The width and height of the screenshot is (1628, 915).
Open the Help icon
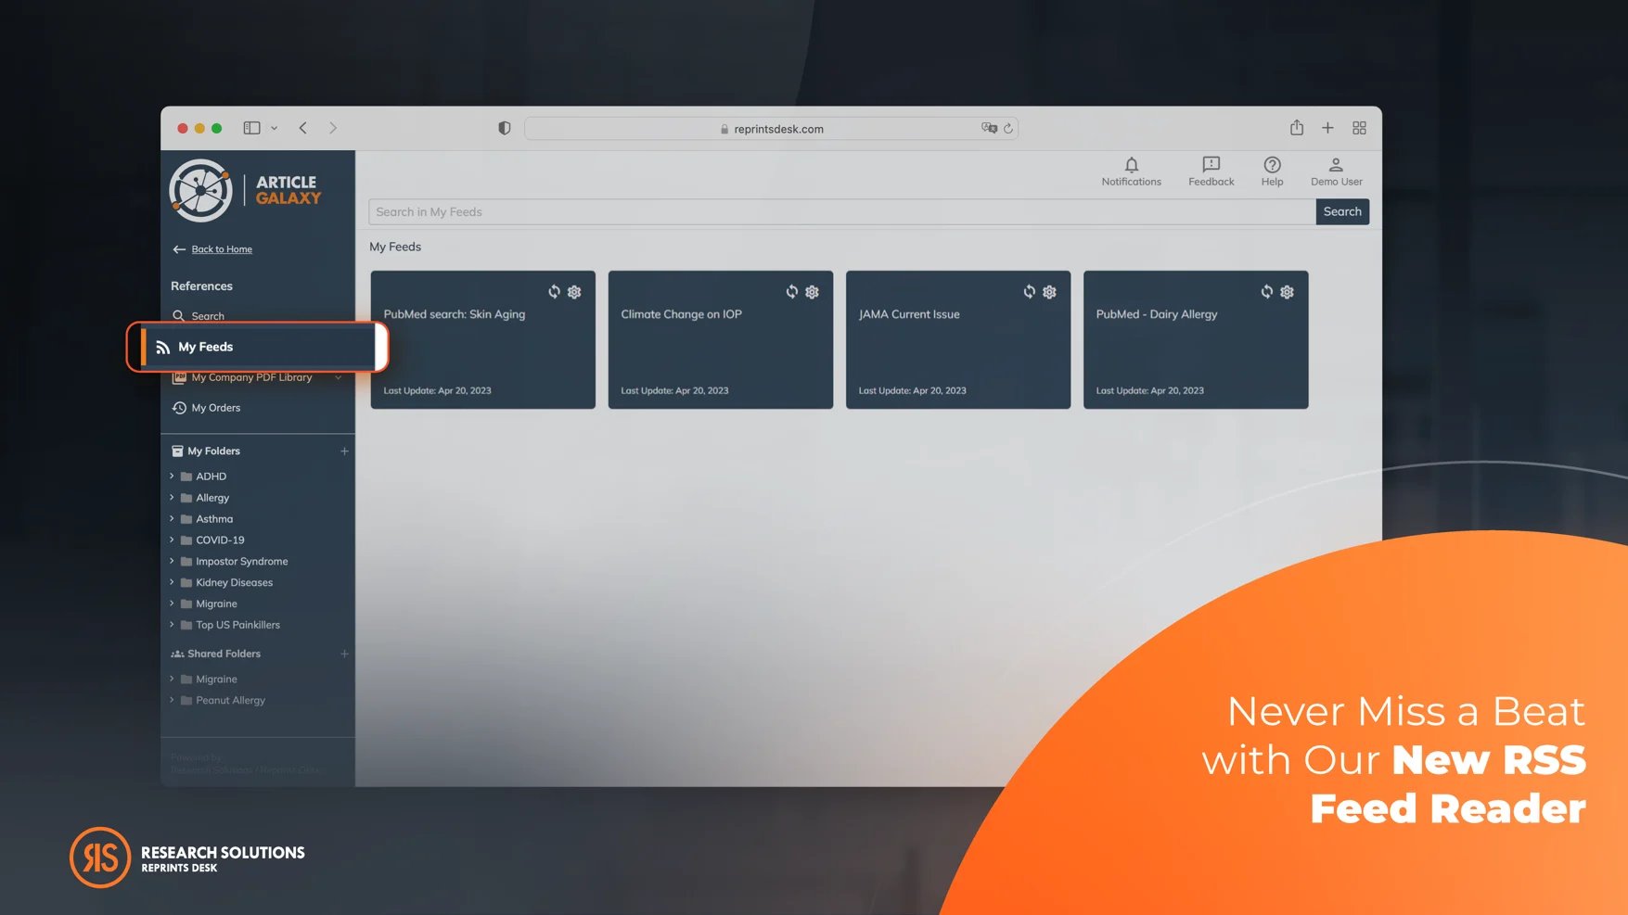[1272, 172]
